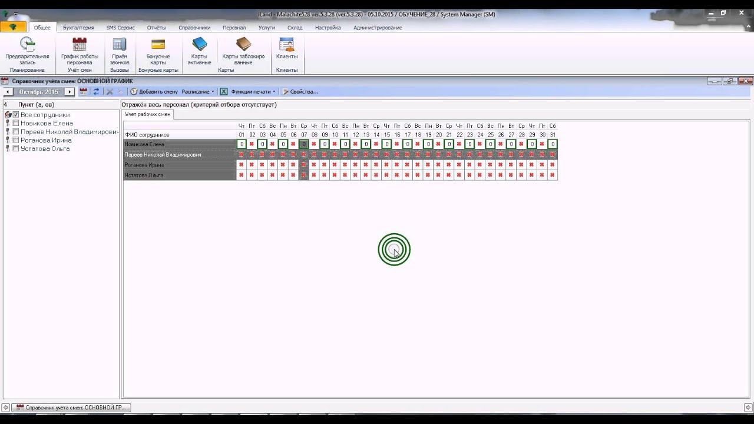Switch to Настройка ribbon tab
Screen dimensions: 754x424
tap(328, 28)
